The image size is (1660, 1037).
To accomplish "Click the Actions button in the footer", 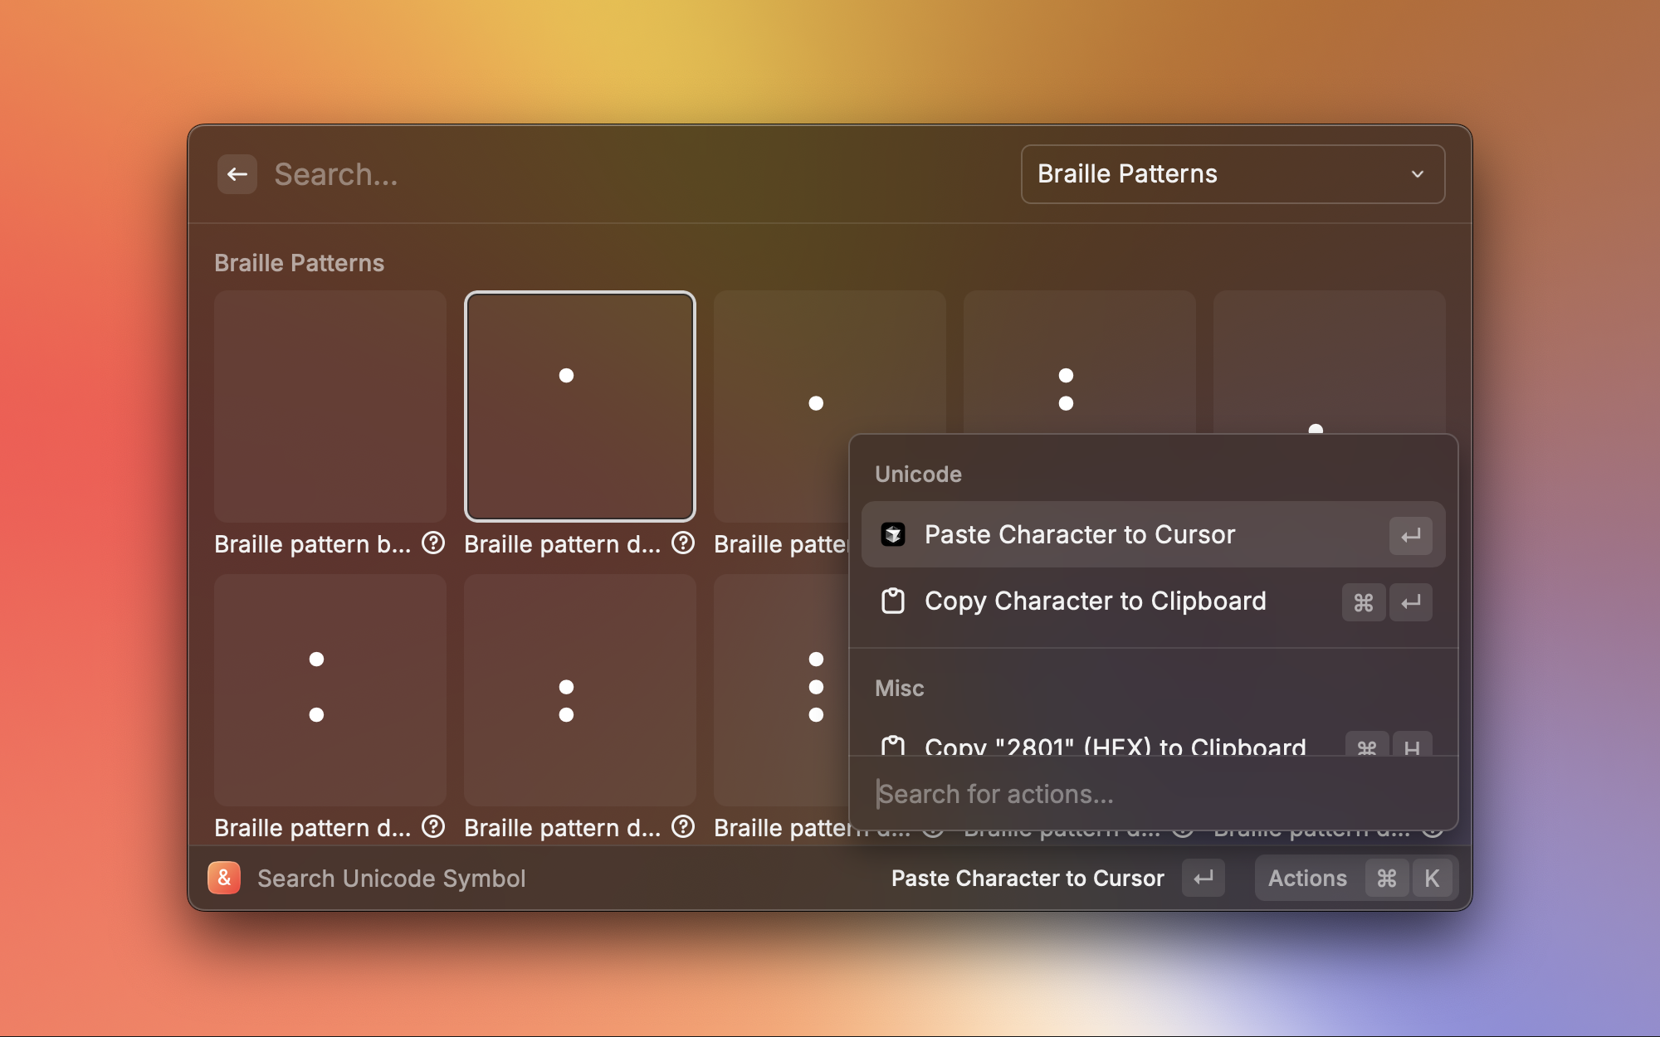I will pos(1307,879).
